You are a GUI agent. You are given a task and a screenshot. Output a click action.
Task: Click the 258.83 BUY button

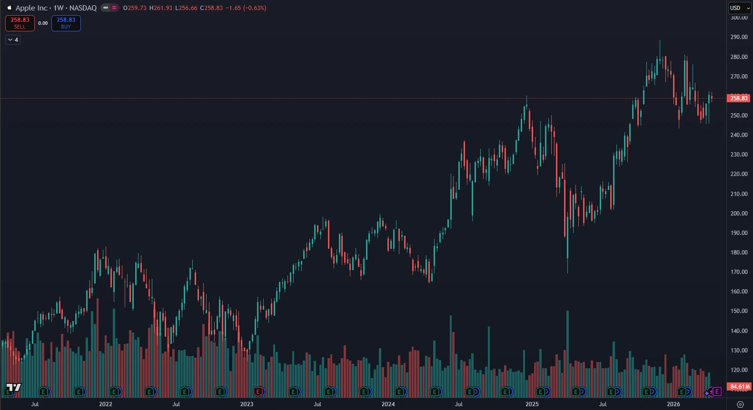coord(66,23)
